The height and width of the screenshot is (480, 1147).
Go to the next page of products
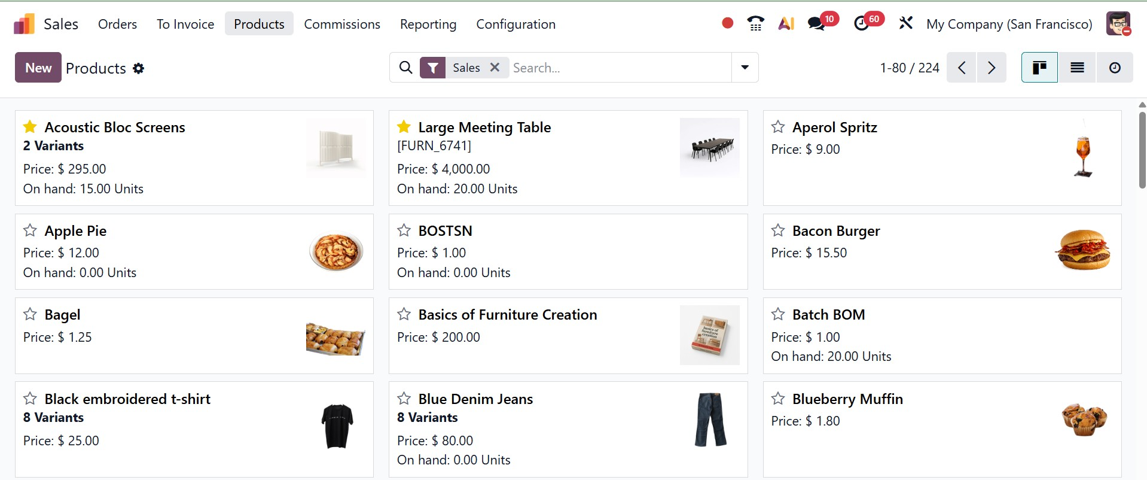992,68
